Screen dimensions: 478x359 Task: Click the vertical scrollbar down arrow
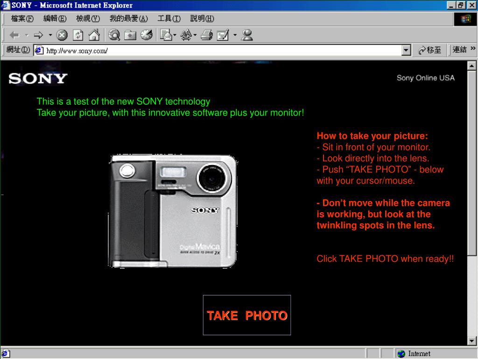point(471,341)
